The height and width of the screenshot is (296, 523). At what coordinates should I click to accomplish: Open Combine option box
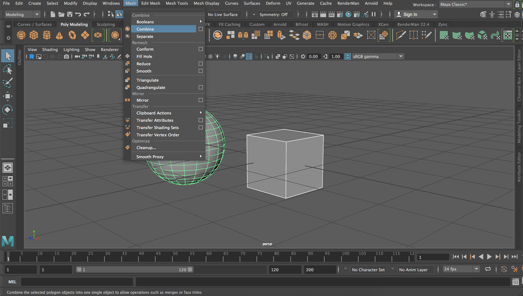200,29
